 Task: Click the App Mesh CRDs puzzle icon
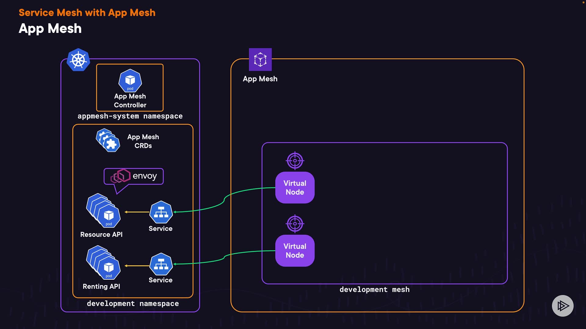point(108,141)
